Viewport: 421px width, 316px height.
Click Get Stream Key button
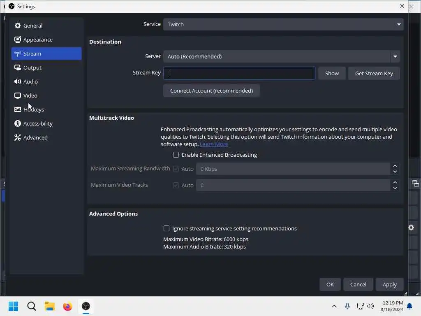tap(374, 73)
